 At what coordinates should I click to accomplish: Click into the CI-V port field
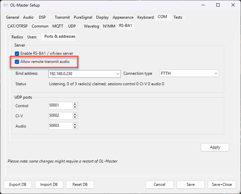(x=61, y=116)
